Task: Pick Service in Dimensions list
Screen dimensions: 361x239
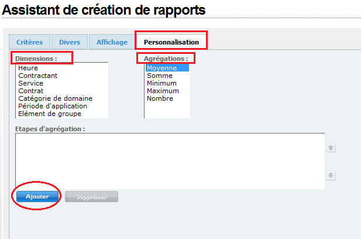Action: point(62,83)
